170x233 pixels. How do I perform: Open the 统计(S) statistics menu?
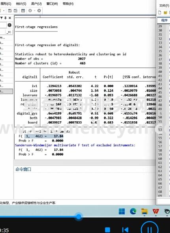coord(21,4)
